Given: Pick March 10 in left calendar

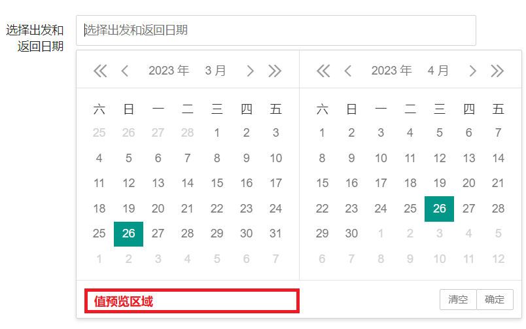Looking at the screenshot, I should coord(275,158).
